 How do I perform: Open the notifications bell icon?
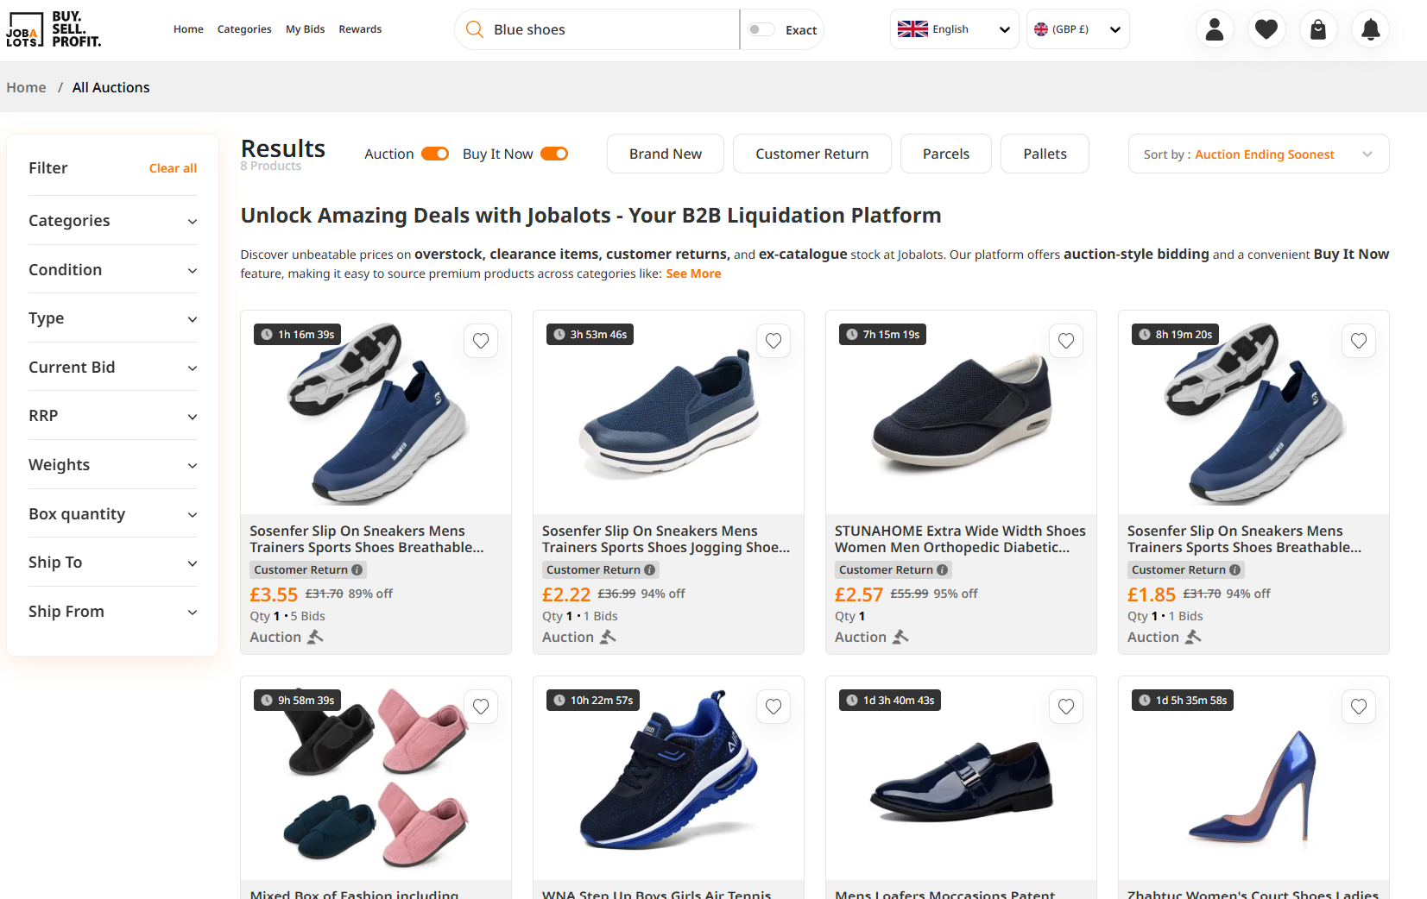(1370, 29)
